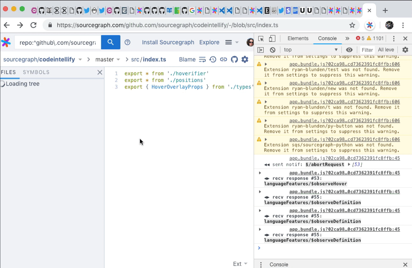Click the languageFeatures/$observeHover log text
Viewport: 412px width, 268px height.
click(x=305, y=184)
